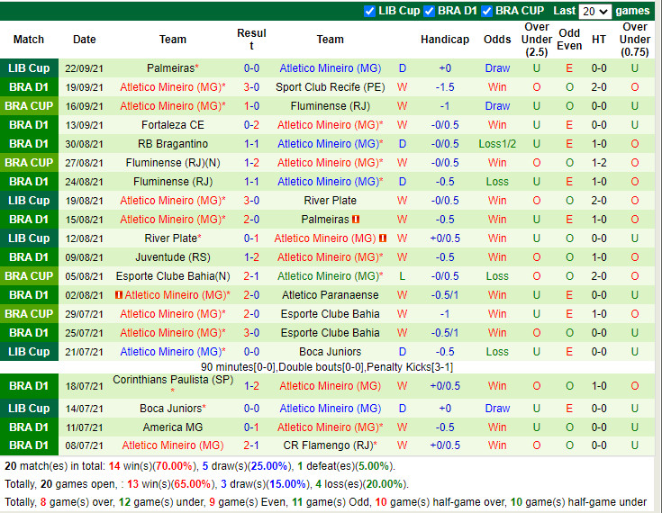
Task: Toggle the BRA CUP filter checkbox
Action: 487,11
